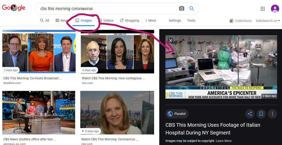The width and height of the screenshot is (282, 145).
Task: Switch to the All results tab
Action: pos(45,21)
